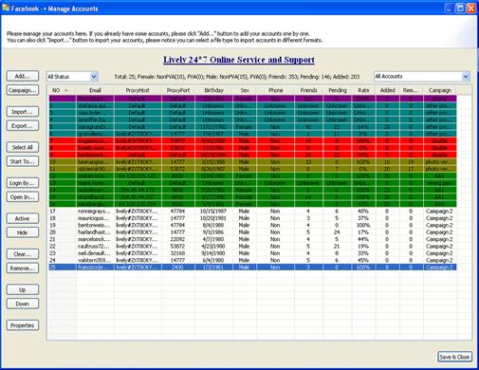Click the Save & Close button

pos(455,357)
